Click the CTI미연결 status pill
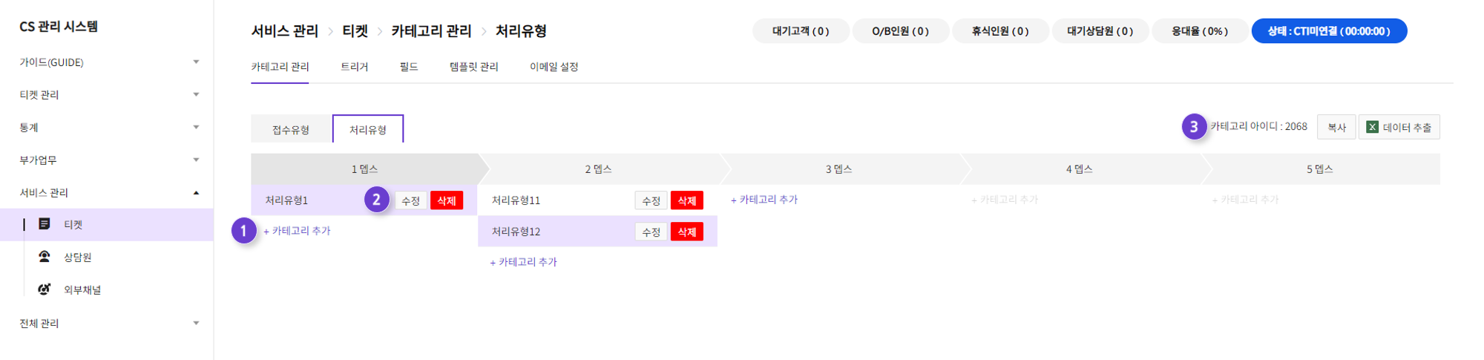1484x360 pixels. pos(1329,31)
